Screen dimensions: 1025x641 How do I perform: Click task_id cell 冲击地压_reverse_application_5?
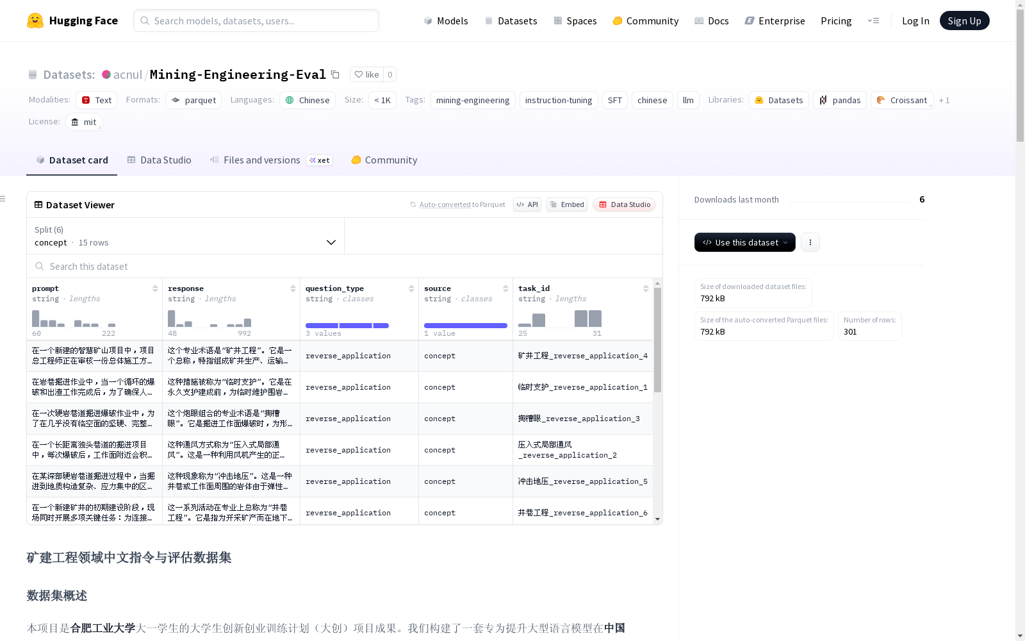point(583,481)
